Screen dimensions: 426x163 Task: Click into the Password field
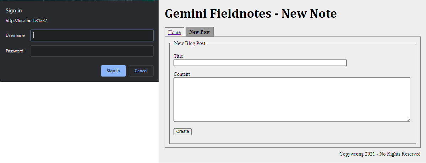click(x=92, y=51)
